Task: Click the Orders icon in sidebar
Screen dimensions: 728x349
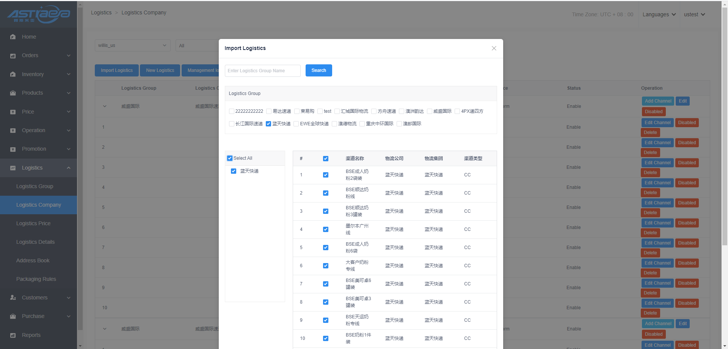Action: click(x=13, y=56)
